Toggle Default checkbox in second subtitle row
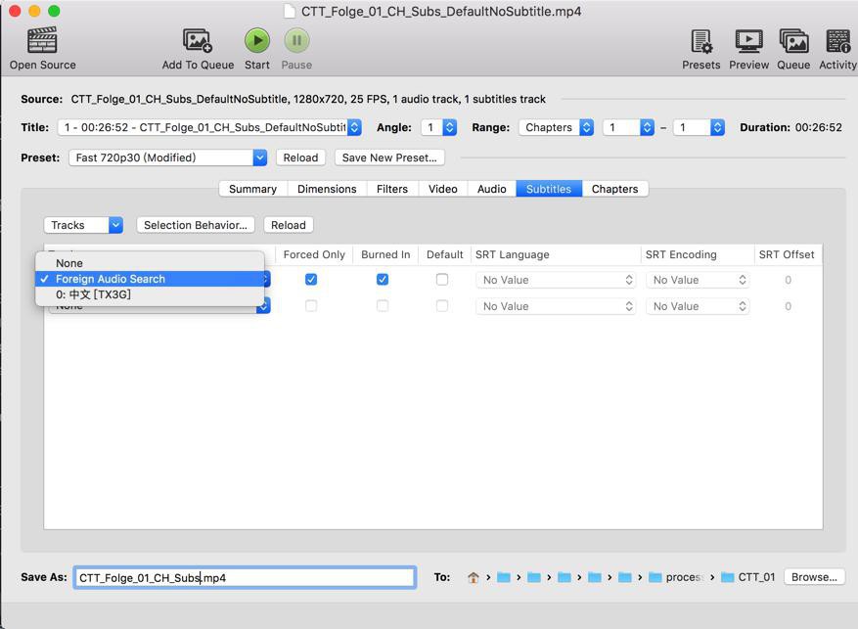 [x=442, y=306]
